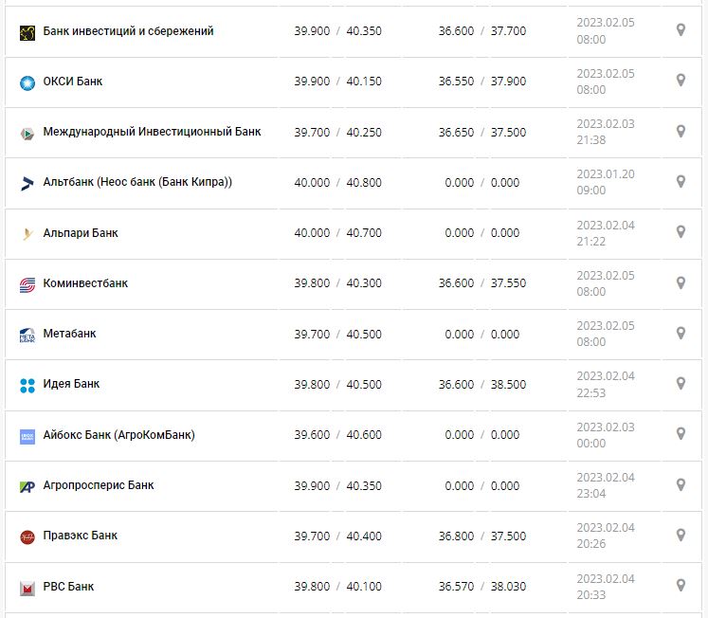Click the map marker beside Метабанк row
Screen dimensions: 708x618
coord(681,334)
